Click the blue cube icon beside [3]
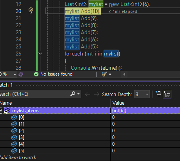The height and width of the screenshot is (161, 180). click(14, 137)
